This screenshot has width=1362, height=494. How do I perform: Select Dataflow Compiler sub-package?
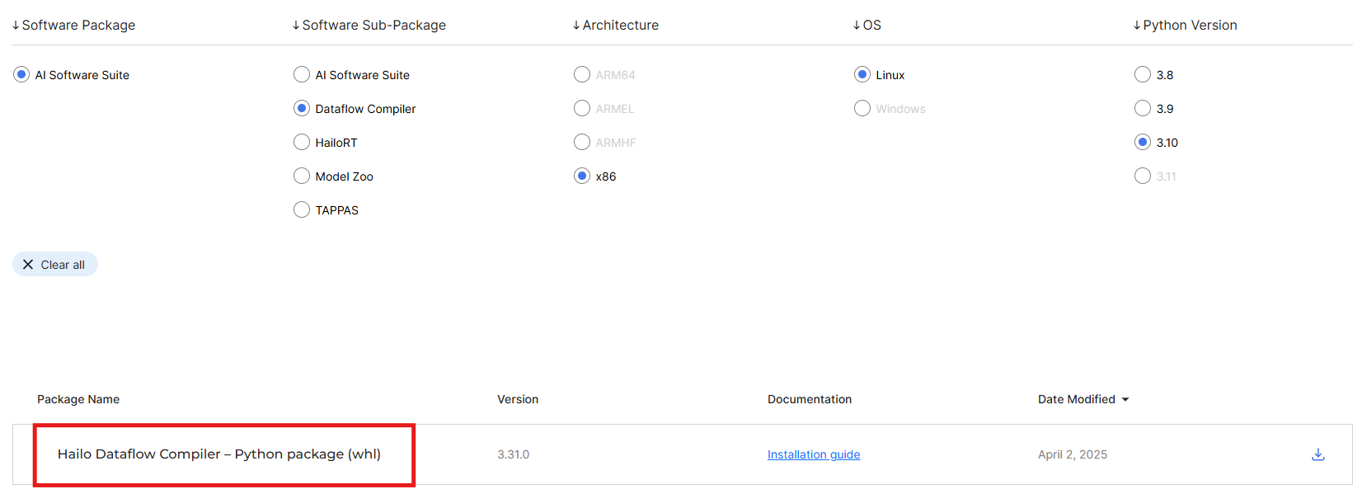coord(302,109)
